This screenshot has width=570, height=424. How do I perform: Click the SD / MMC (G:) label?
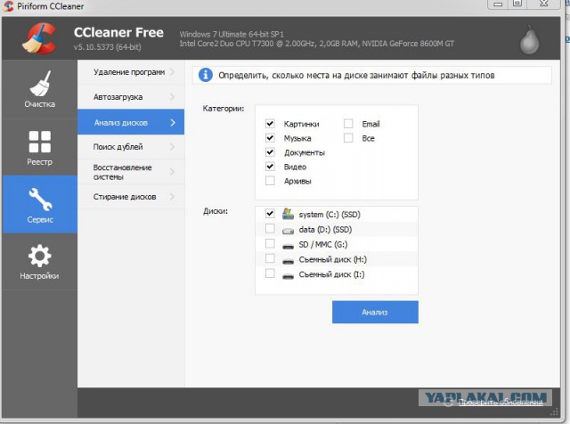(323, 244)
